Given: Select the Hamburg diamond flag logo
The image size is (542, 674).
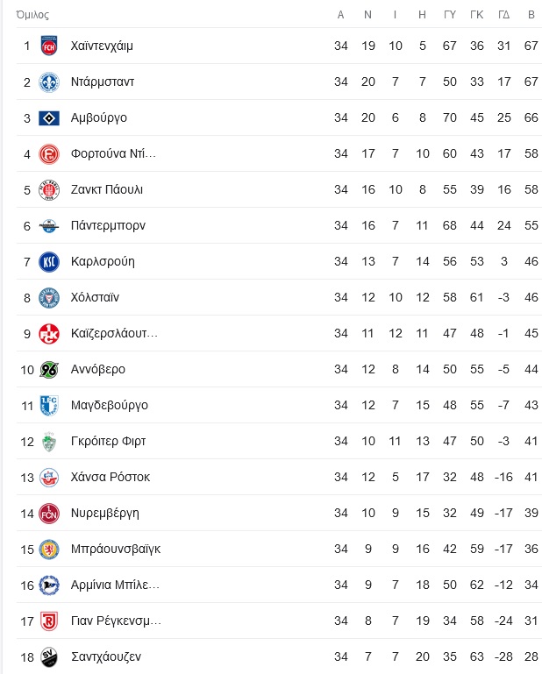Looking at the screenshot, I should click(49, 117).
